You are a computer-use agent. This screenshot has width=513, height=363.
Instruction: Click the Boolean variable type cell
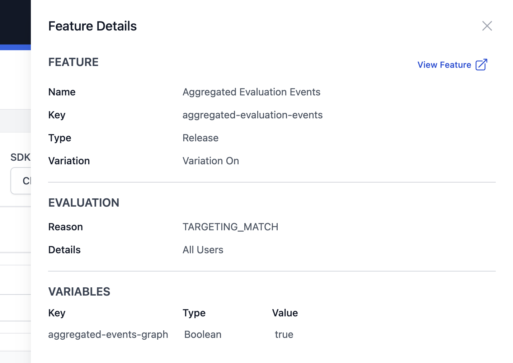pyautogui.click(x=203, y=335)
